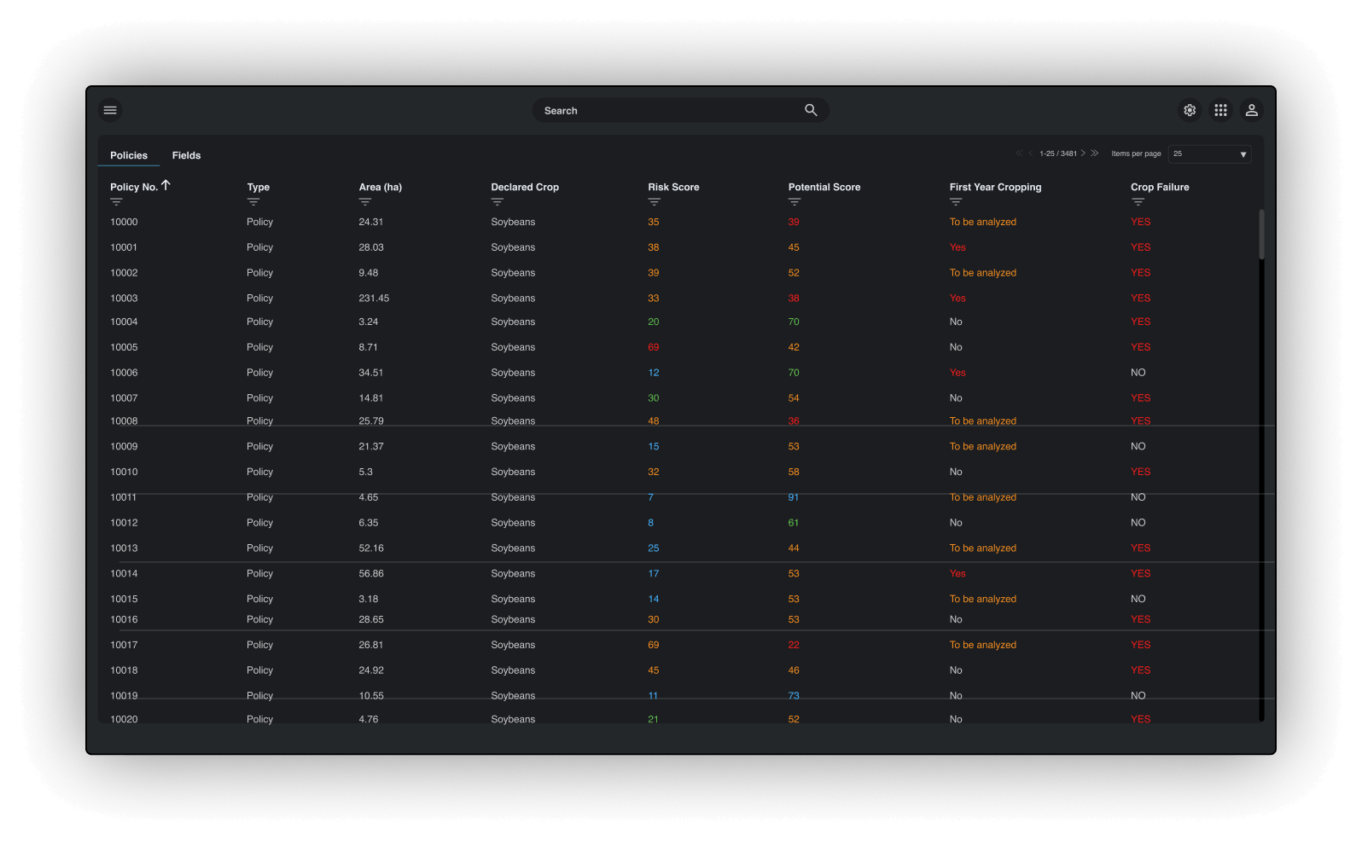Select policy number 10007
Image resolution: width=1362 pixels, height=841 pixels.
point(124,398)
